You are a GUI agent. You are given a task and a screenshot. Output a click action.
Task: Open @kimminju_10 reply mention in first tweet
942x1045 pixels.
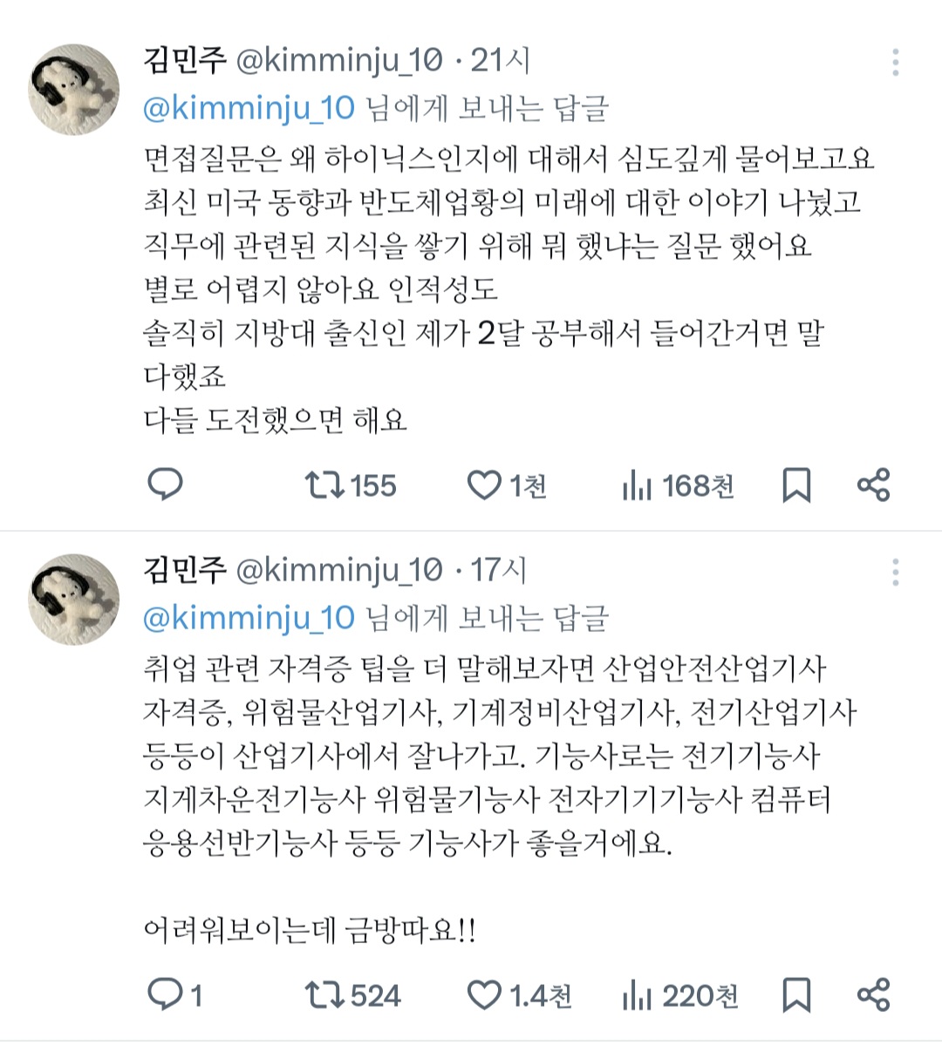pyautogui.click(x=249, y=108)
